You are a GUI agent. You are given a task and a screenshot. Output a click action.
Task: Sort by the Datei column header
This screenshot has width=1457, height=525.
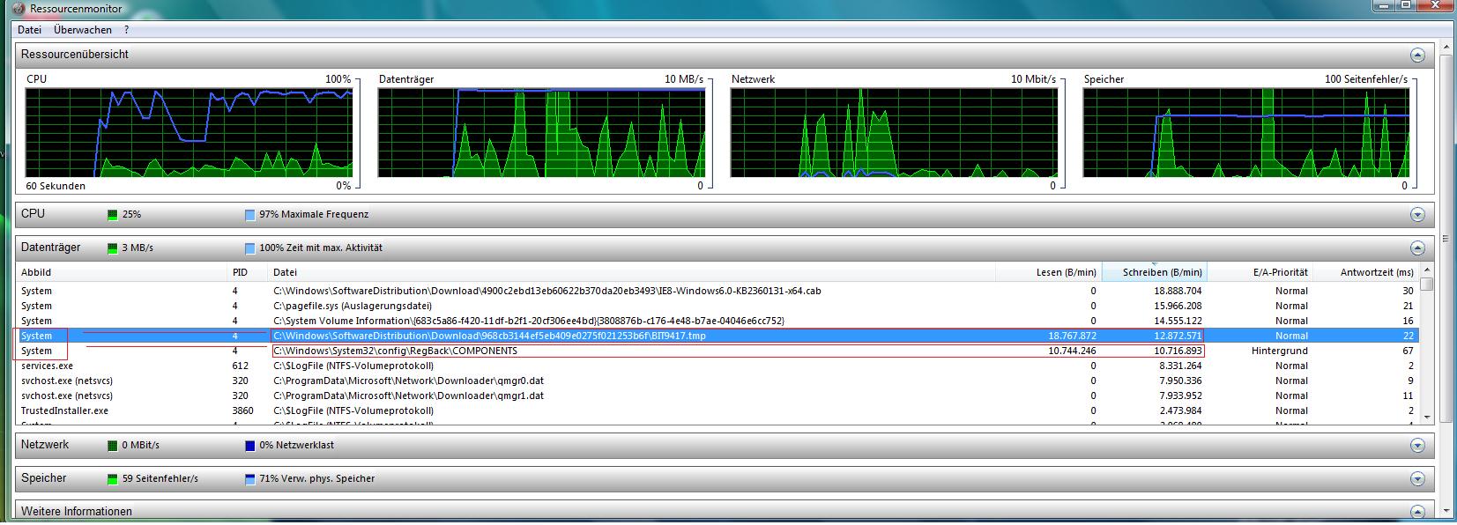coord(632,272)
